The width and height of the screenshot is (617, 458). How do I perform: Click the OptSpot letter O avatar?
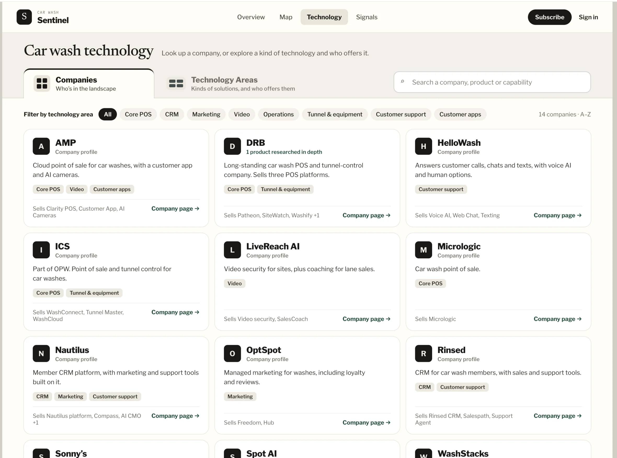232,353
